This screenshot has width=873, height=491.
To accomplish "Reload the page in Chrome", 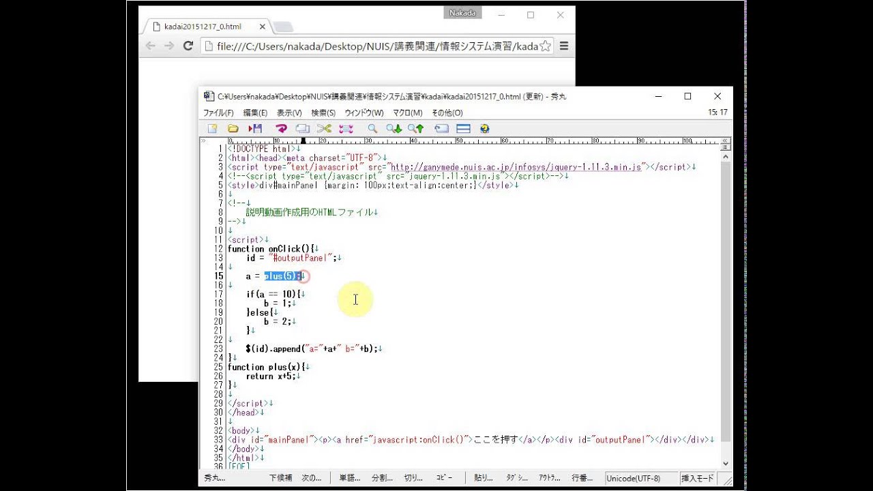I will coord(188,46).
